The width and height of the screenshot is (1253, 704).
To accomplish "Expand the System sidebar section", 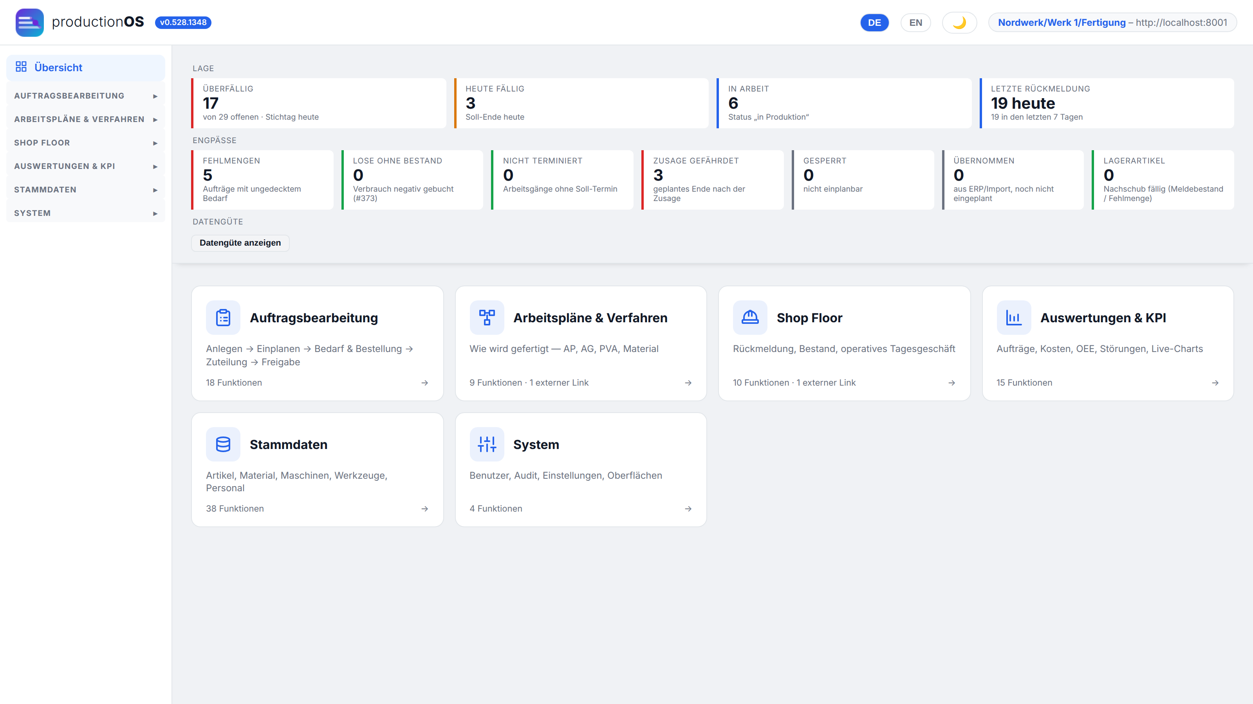I will coord(86,213).
